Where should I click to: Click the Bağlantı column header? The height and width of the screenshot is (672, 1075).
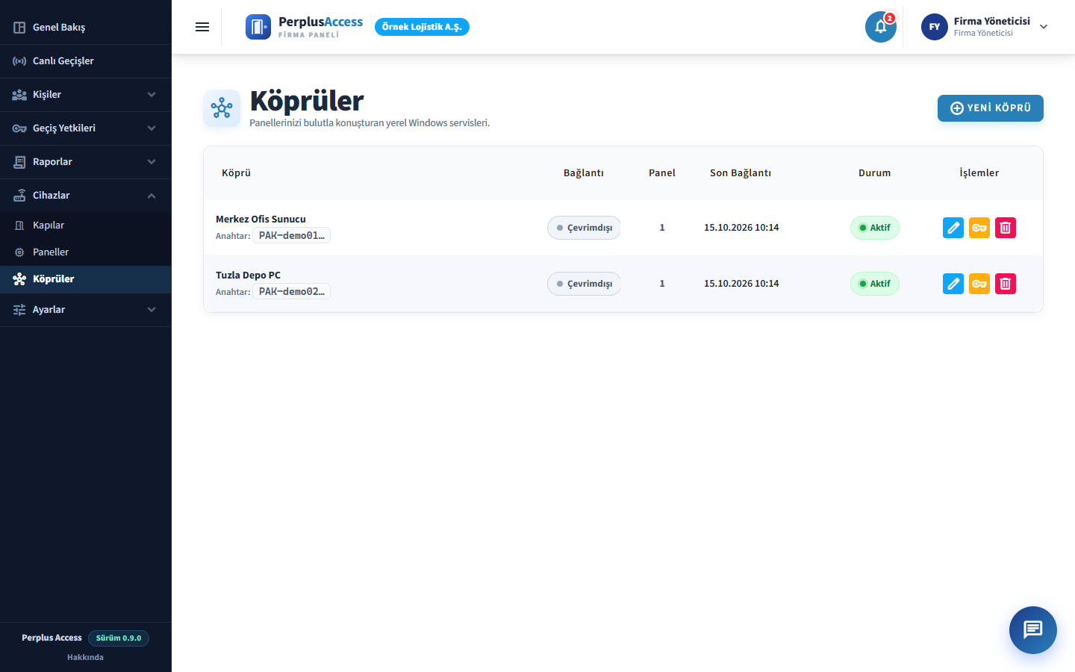[x=584, y=173]
